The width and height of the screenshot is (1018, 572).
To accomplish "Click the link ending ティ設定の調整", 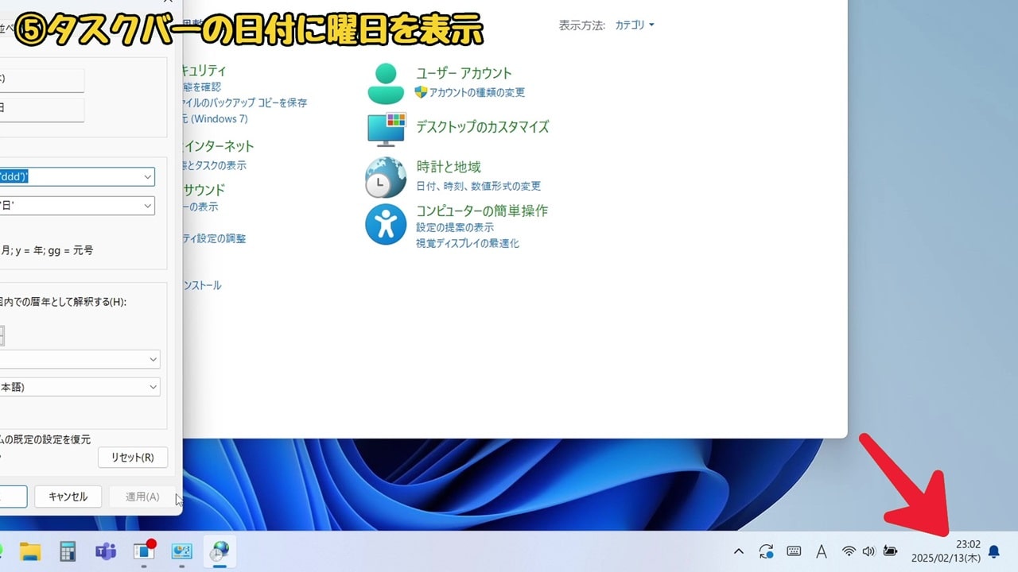I will pyautogui.click(x=215, y=238).
